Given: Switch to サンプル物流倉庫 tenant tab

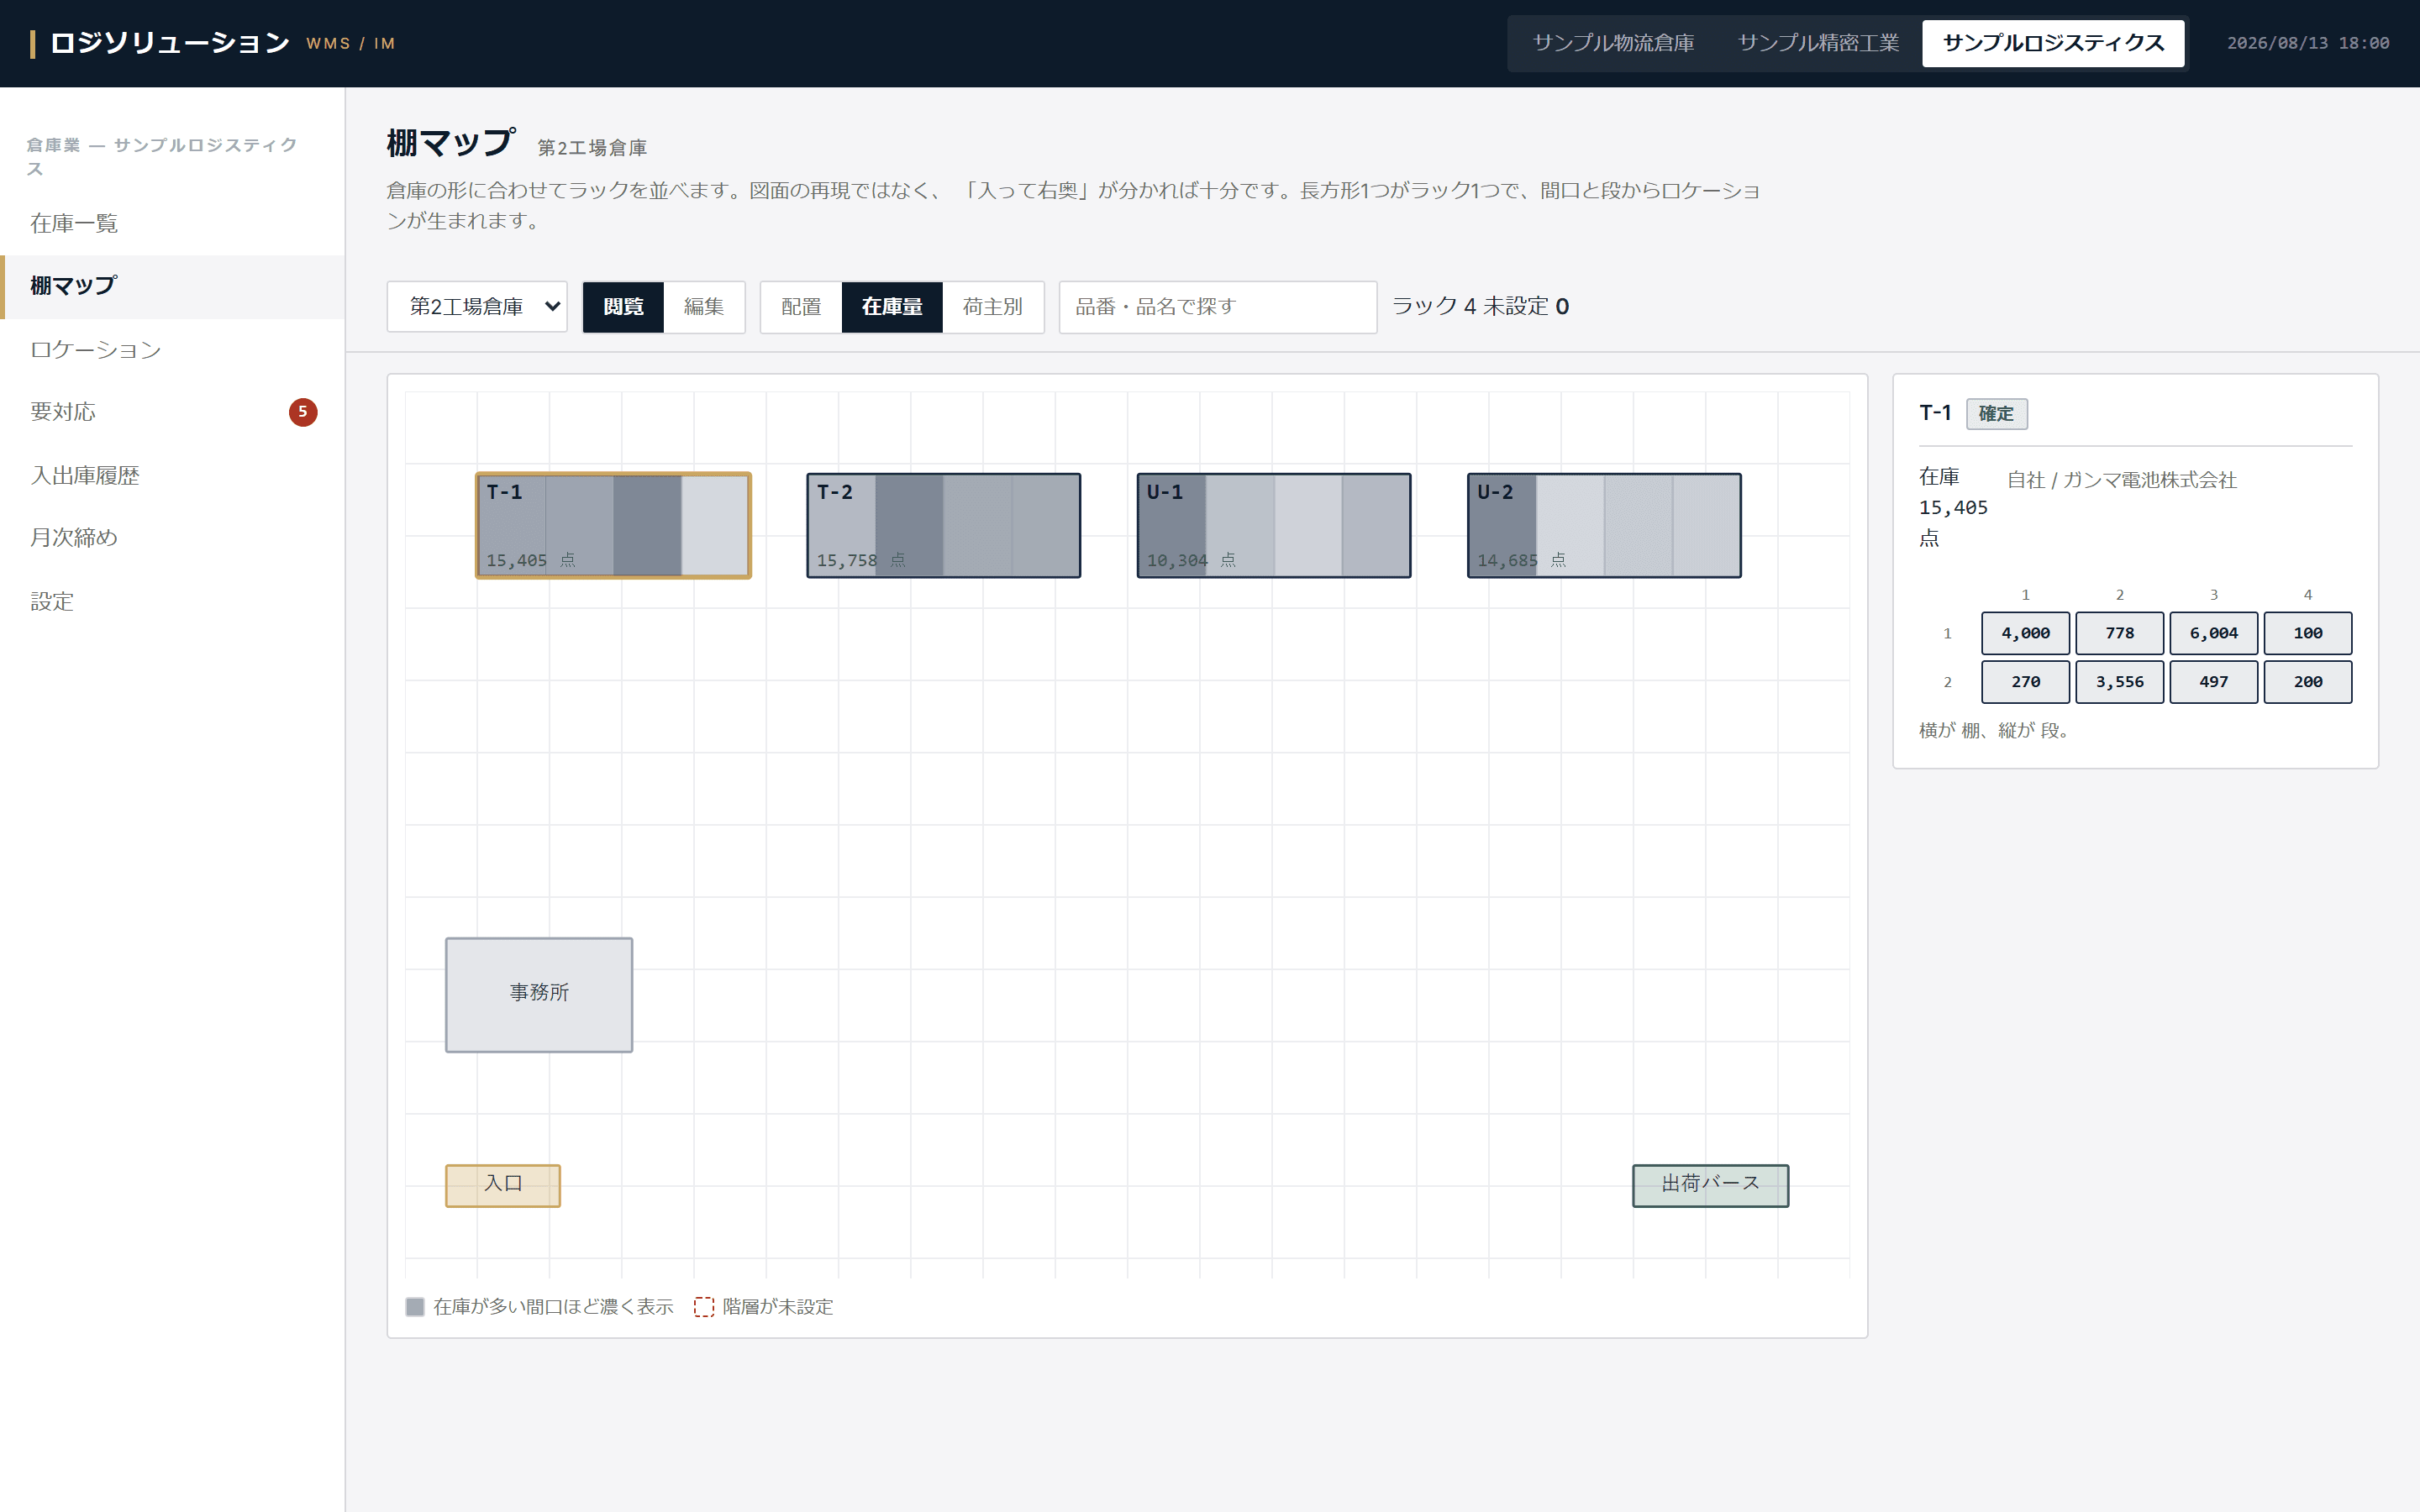Looking at the screenshot, I should pyautogui.click(x=1613, y=43).
